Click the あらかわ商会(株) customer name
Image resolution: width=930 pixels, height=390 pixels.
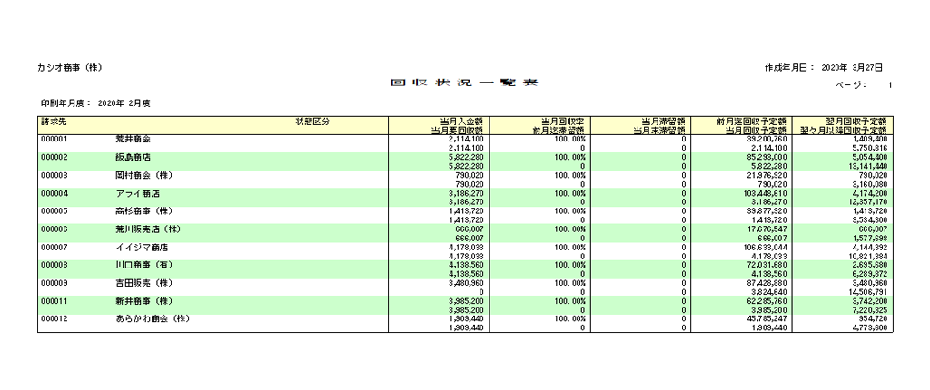152,319
